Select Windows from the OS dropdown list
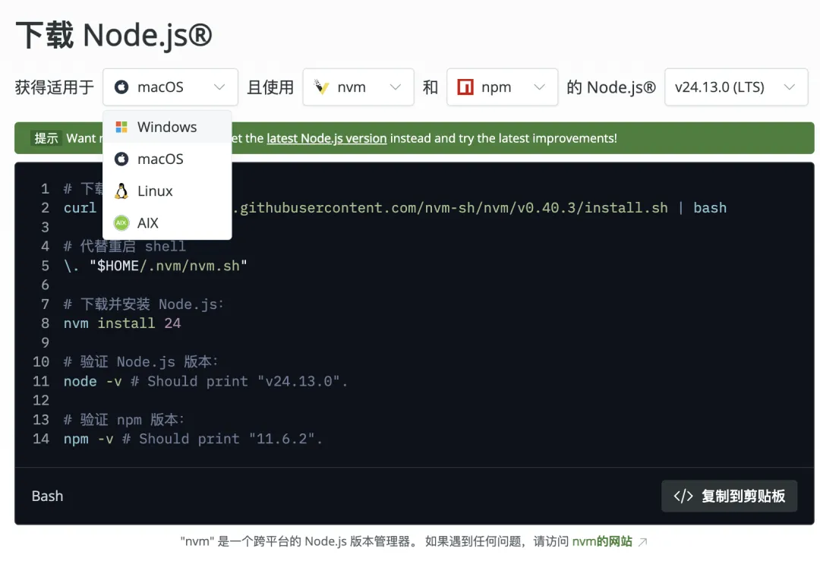This screenshot has width=820, height=561. pyautogui.click(x=167, y=127)
